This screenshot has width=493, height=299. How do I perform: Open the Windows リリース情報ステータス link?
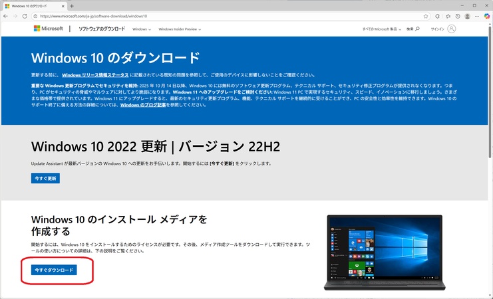pos(95,75)
